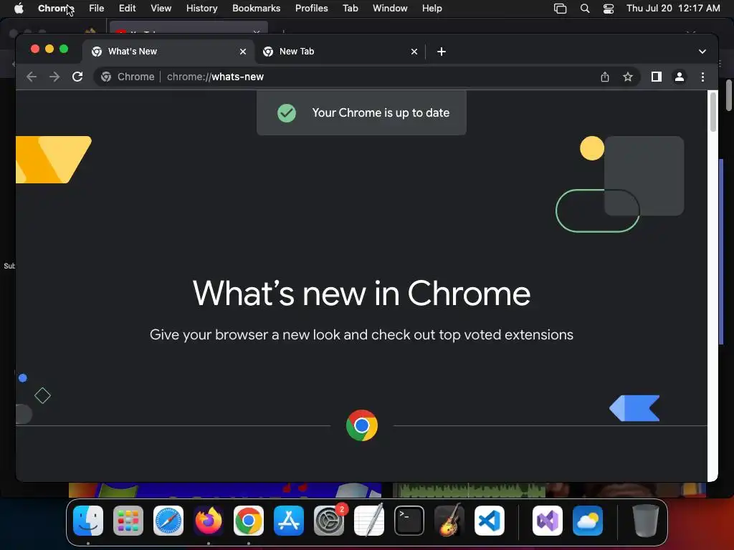Screen dimensions: 734x550
Task: Open the Profiles menu
Action: coord(312,9)
